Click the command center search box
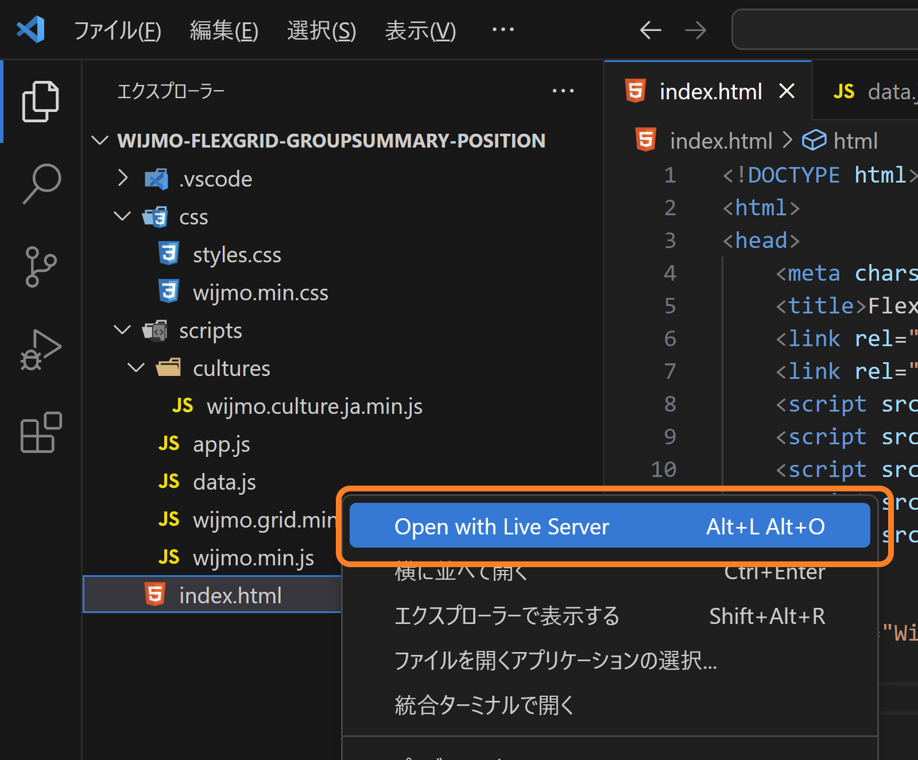 click(x=825, y=30)
